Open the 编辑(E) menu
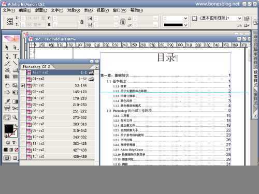Viewport: 259px width, 194px height. click(x=25, y=10)
